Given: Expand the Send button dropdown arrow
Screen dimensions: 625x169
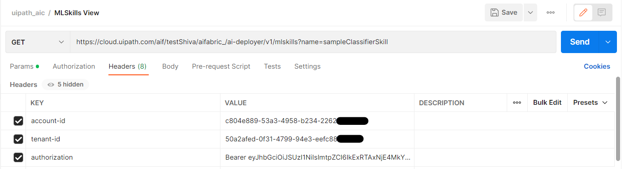Looking at the screenshot, I should [608, 42].
